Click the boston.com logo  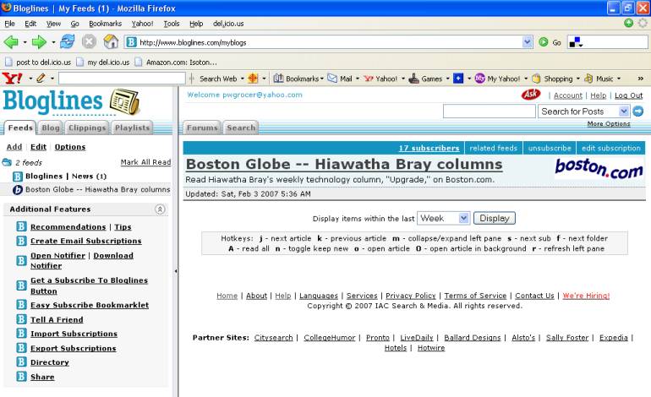coord(599,168)
